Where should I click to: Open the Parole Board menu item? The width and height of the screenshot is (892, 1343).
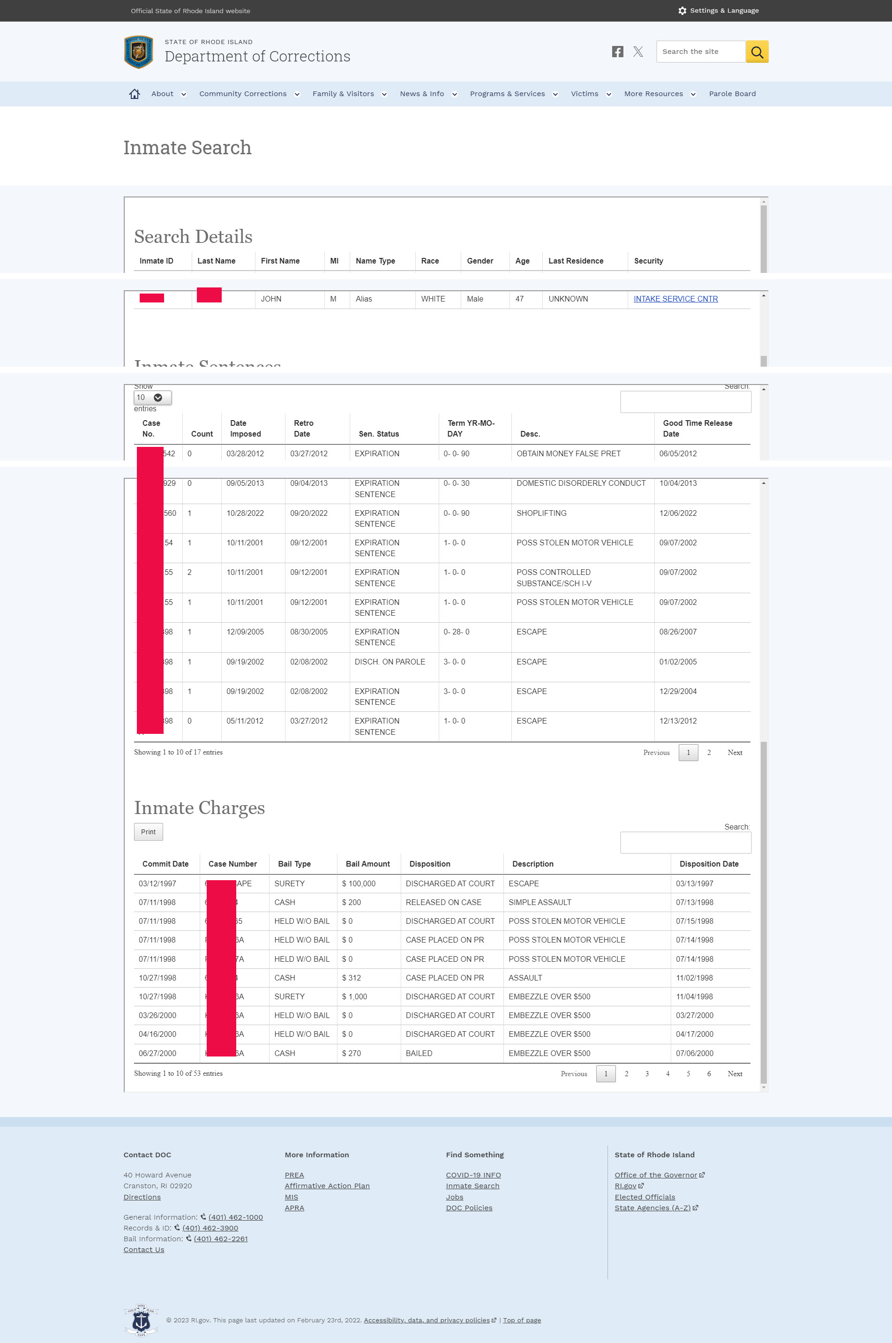[x=732, y=94]
